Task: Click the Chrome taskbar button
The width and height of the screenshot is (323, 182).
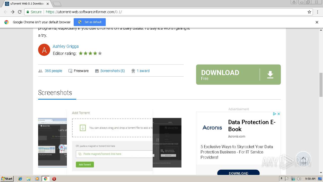Action: pos(45,179)
